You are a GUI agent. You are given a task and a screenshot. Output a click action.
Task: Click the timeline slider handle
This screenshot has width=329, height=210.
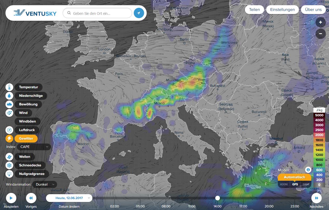(x=218, y=198)
